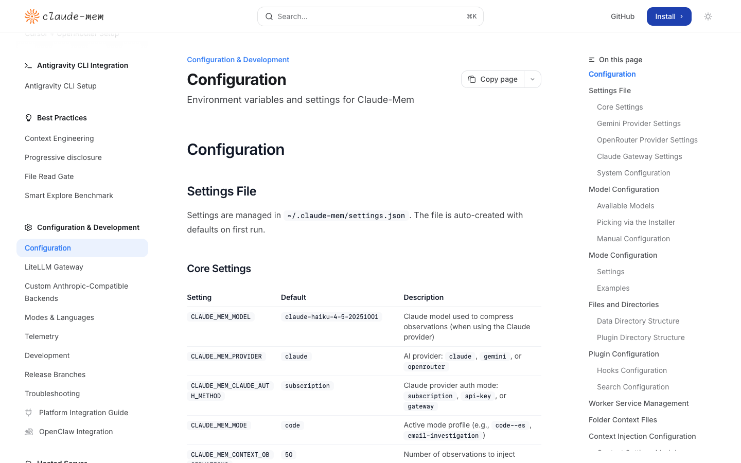The width and height of the screenshot is (741, 463).
Task: Jump to Plugin Directory Structure section
Action: (x=641, y=337)
